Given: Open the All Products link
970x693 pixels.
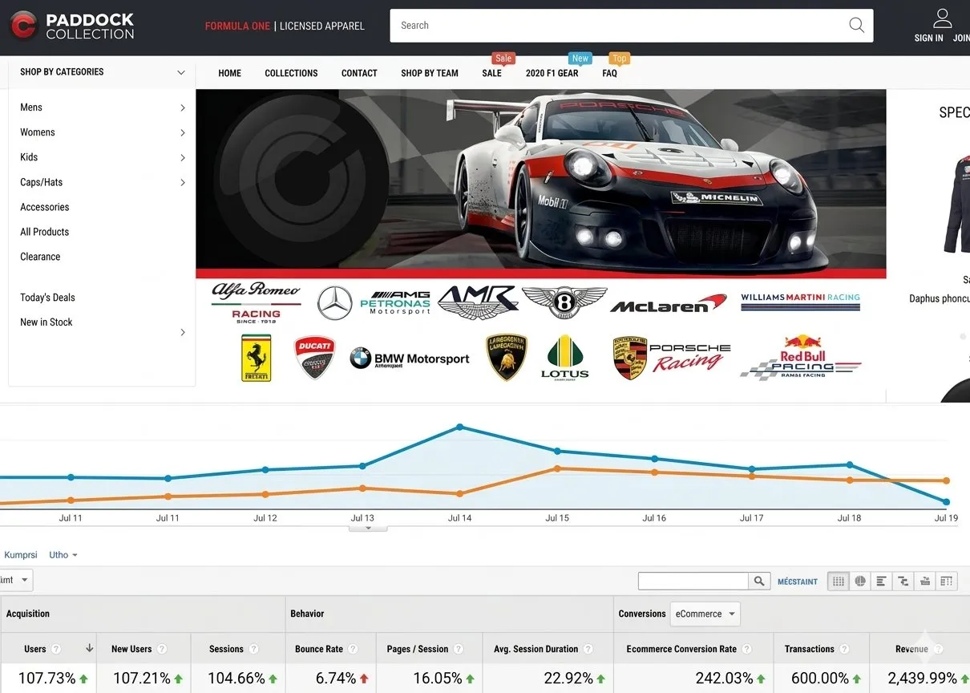Looking at the screenshot, I should tap(45, 232).
